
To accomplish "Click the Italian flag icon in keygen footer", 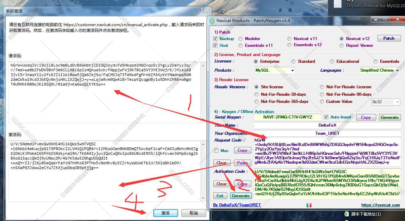I will [x=309, y=205].
